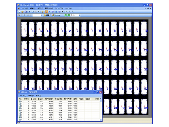
Task: Open the ファイル menu in main window
Action: [x=24, y=8]
